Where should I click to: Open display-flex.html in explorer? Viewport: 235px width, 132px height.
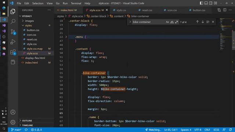tap(36, 58)
